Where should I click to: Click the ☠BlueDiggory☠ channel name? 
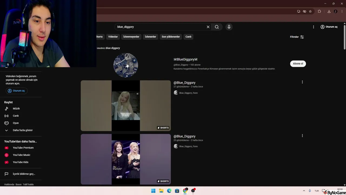(x=185, y=59)
